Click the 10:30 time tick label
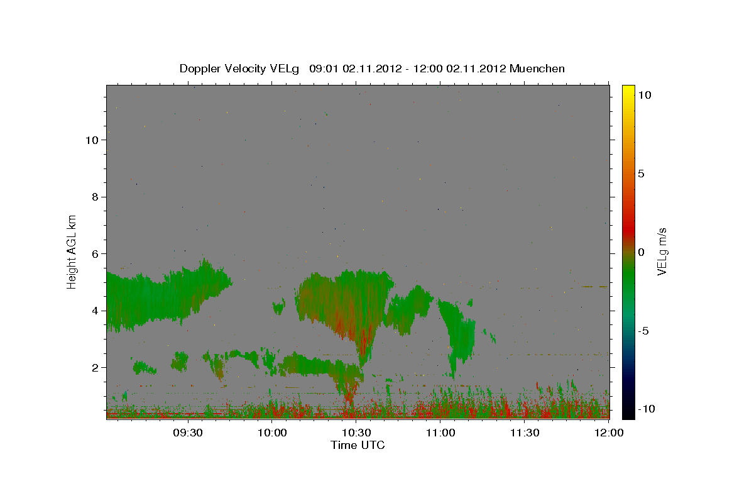754x503 pixels. (x=356, y=433)
